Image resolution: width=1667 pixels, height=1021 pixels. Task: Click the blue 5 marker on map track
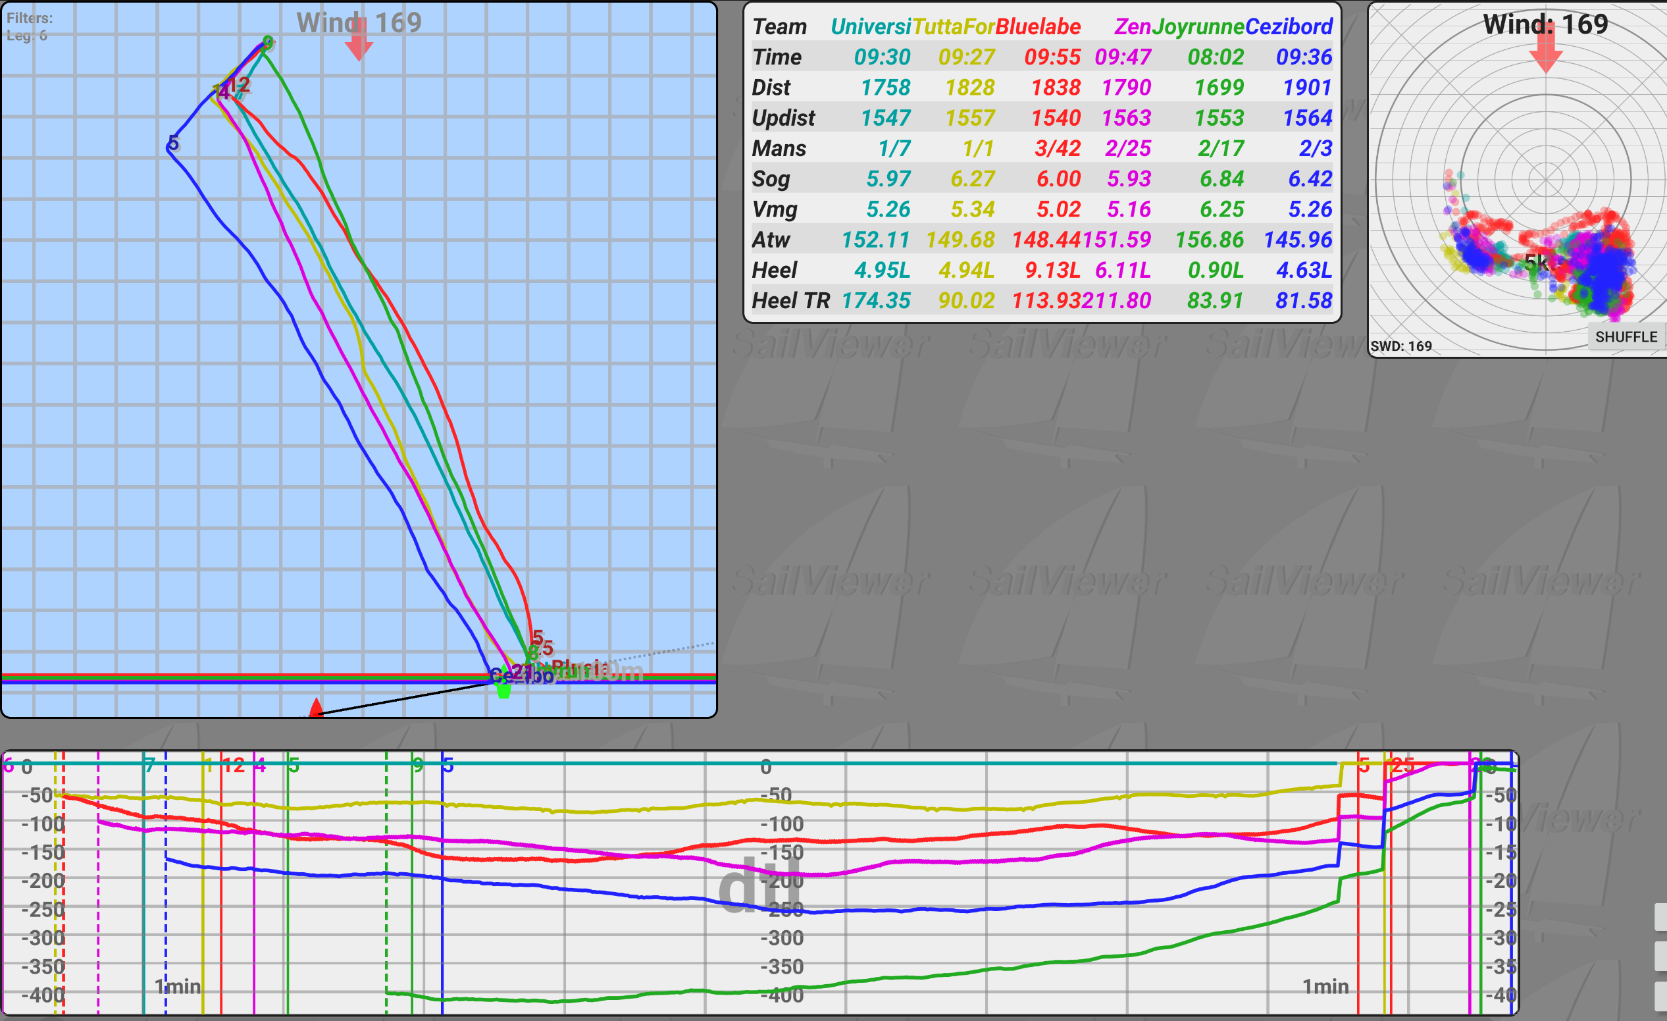pos(173,143)
